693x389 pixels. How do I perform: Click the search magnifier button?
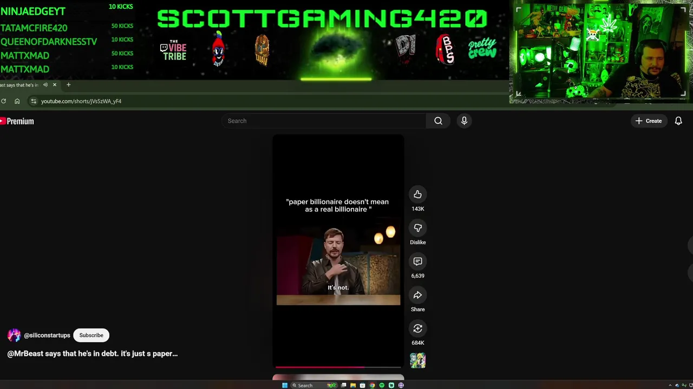pos(438,121)
